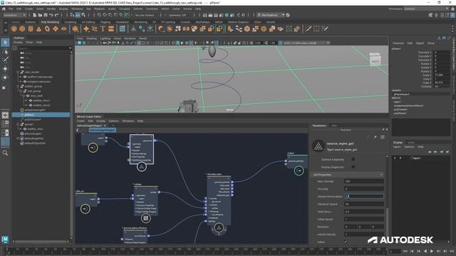Select the arrow Select tool in toolbox
Screen dimensions: 456x256
pos(5,43)
